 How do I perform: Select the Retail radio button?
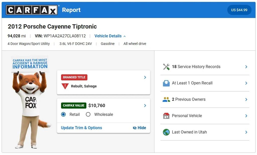pyautogui.click(x=63, y=114)
